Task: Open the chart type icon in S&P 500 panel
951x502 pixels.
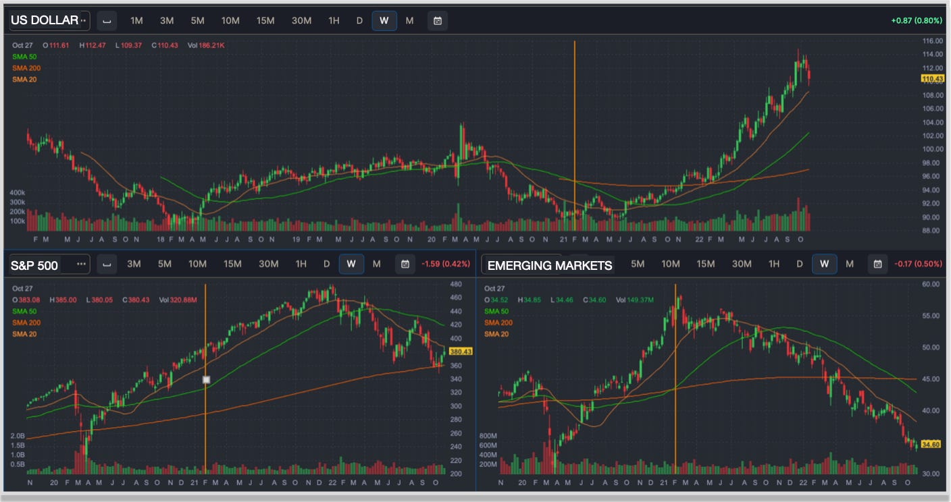Action: 106,264
